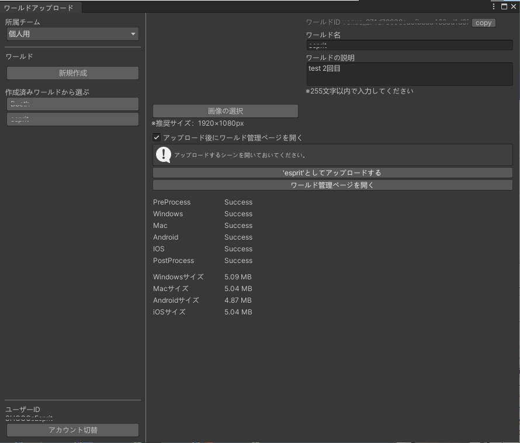Open the panel's three-dot options menu
This screenshot has width=520, height=443.
point(494,7)
